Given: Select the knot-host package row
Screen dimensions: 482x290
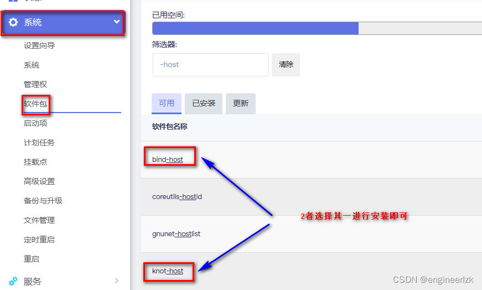Looking at the screenshot, I should pyautogui.click(x=312, y=271).
